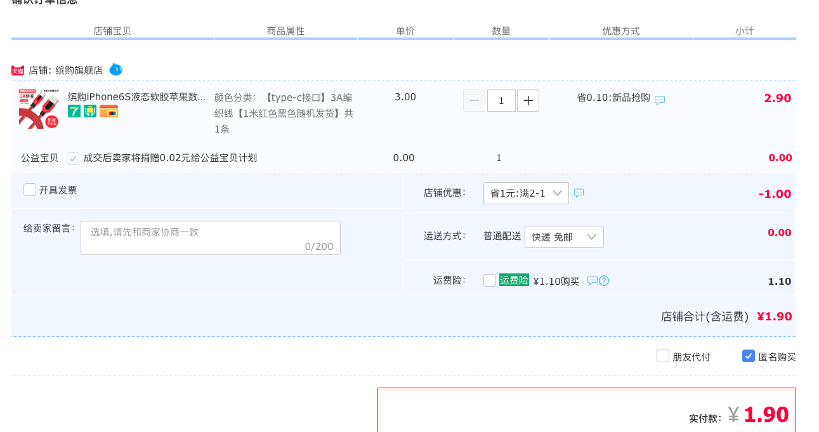The height and width of the screenshot is (432, 819).
Task: Tick the 朋友代付 checkbox
Action: 663,356
